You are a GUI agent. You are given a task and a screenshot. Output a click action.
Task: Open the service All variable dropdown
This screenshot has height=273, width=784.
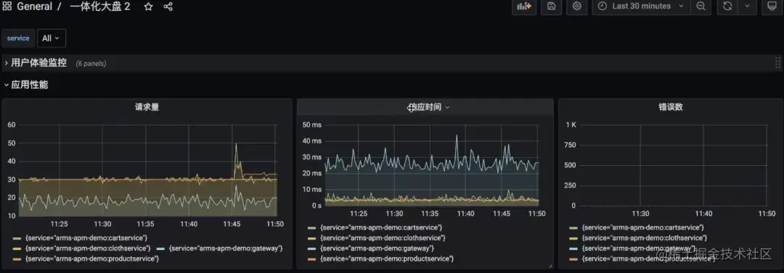click(51, 38)
